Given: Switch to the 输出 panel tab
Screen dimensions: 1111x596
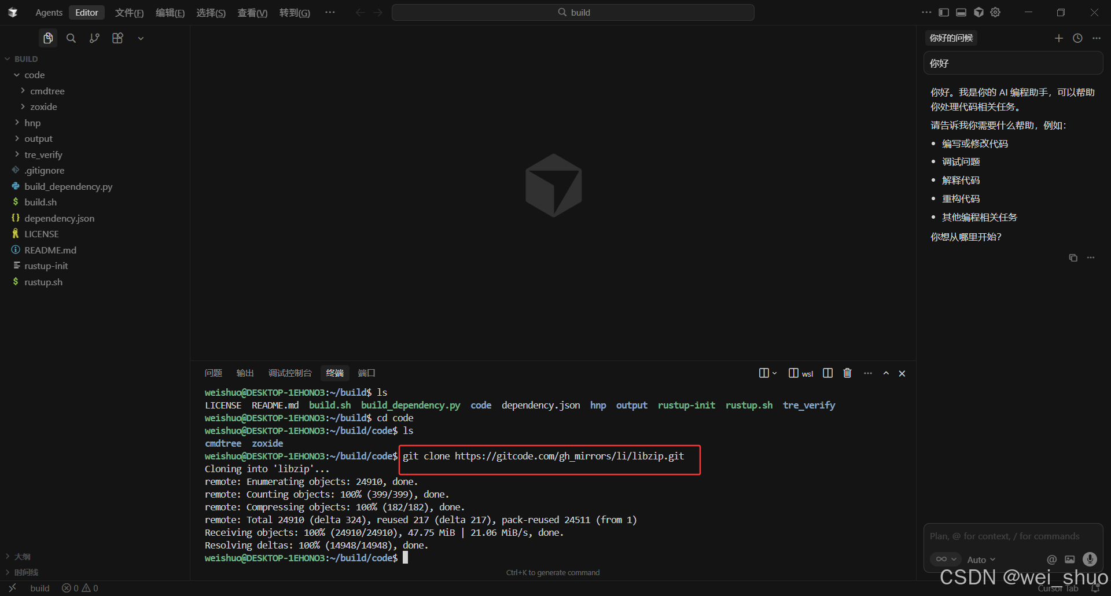Looking at the screenshot, I should [x=245, y=373].
